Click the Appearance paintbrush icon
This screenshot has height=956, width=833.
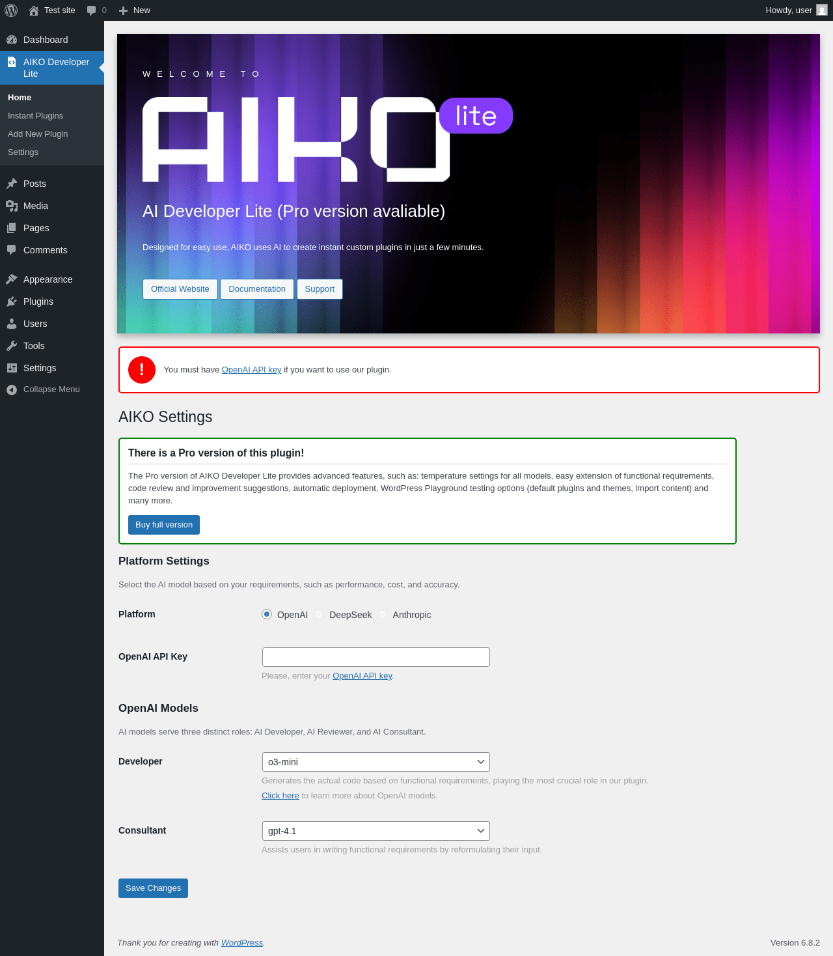12,279
